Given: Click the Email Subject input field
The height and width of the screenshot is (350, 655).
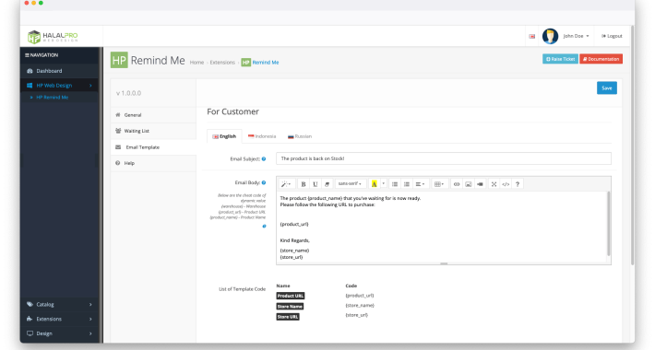Looking at the screenshot, I should point(443,158).
